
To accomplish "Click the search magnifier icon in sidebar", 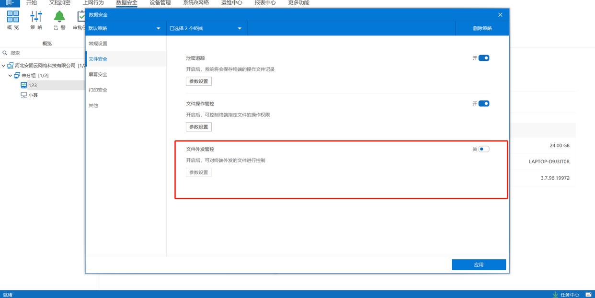I will tap(5, 53).
